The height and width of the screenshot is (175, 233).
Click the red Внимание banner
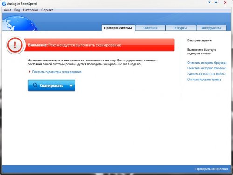point(99,45)
